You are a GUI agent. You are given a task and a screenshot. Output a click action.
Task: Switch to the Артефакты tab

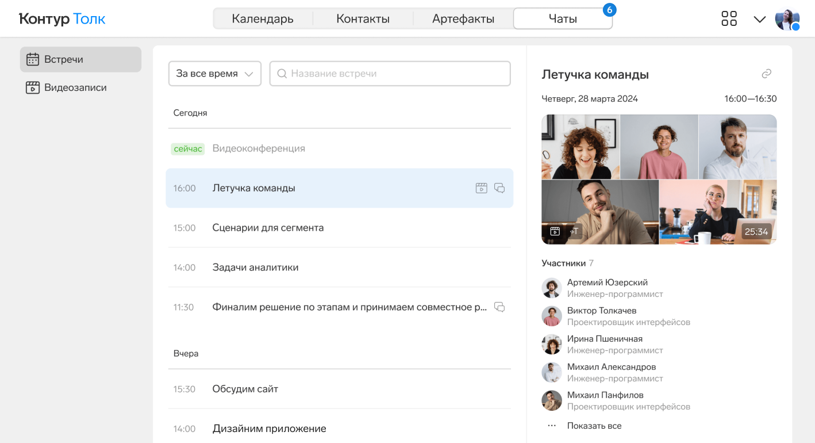pyautogui.click(x=463, y=18)
